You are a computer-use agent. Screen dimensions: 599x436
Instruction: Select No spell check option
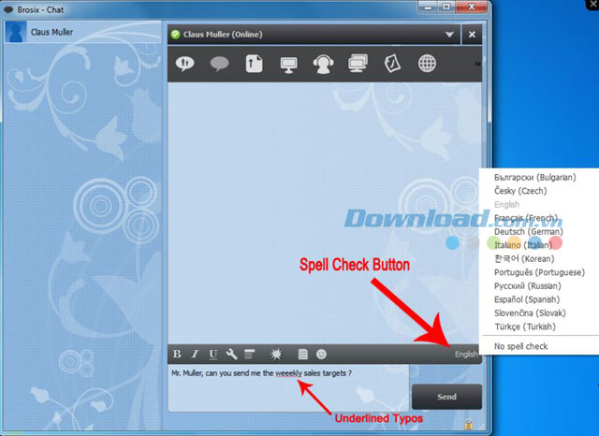tap(520, 346)
